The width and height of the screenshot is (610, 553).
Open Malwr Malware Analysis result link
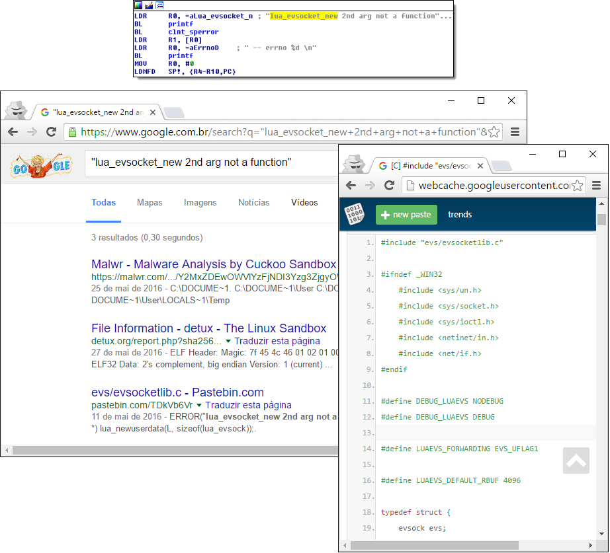[214, 264]
